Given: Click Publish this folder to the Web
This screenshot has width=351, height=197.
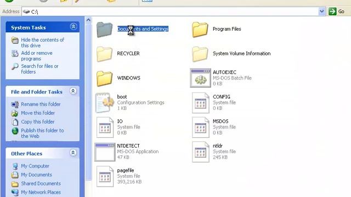Looking at the screenshot, I should tap(42, 134).
